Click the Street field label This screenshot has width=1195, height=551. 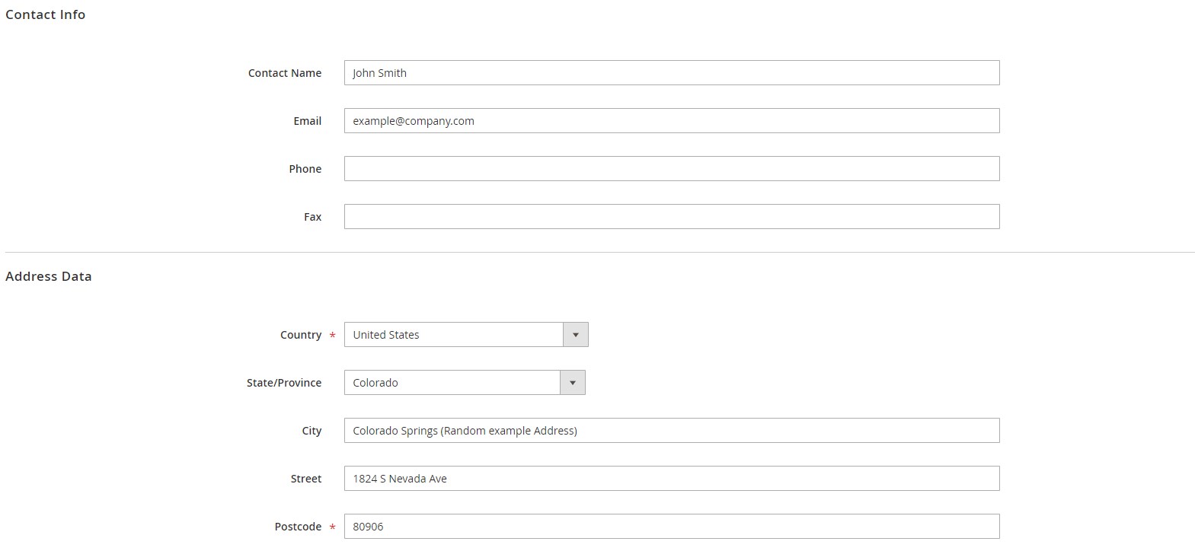click(305, 479)
